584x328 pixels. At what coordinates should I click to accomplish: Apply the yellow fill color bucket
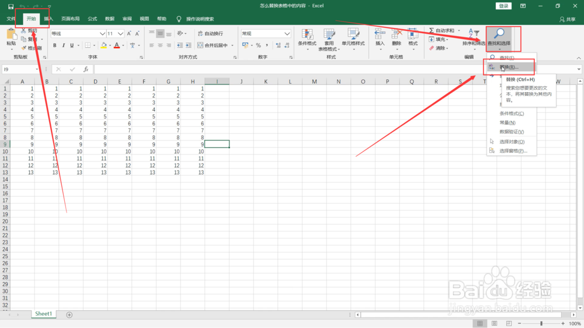point(104,45)
